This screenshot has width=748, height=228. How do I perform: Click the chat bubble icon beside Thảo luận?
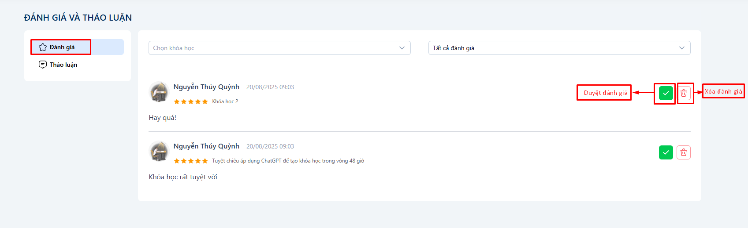point(43,65)
